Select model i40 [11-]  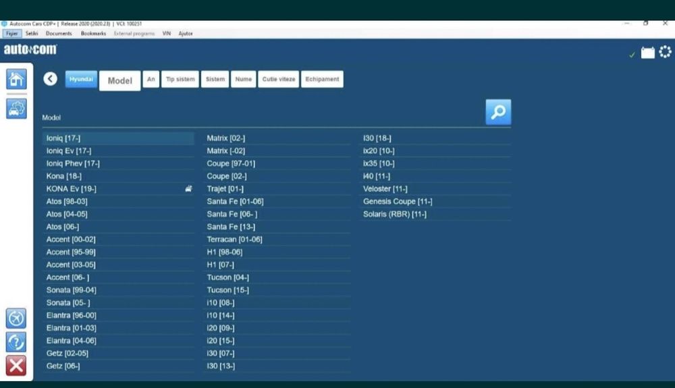(435, 176)
